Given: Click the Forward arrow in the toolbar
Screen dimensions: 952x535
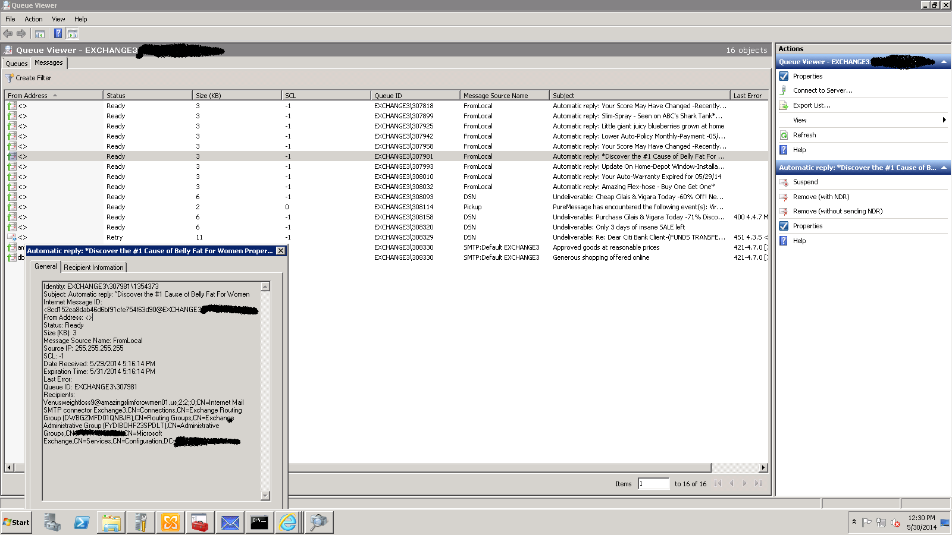Looking at the screenshot, I should (21, 33).
